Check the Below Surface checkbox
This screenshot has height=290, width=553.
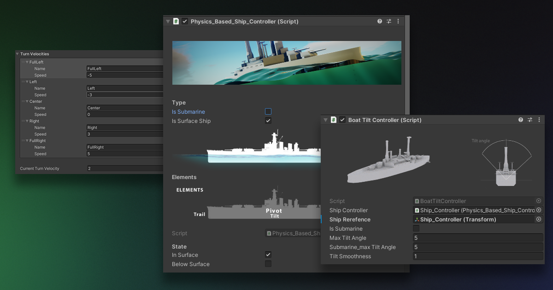pos(268,264)
